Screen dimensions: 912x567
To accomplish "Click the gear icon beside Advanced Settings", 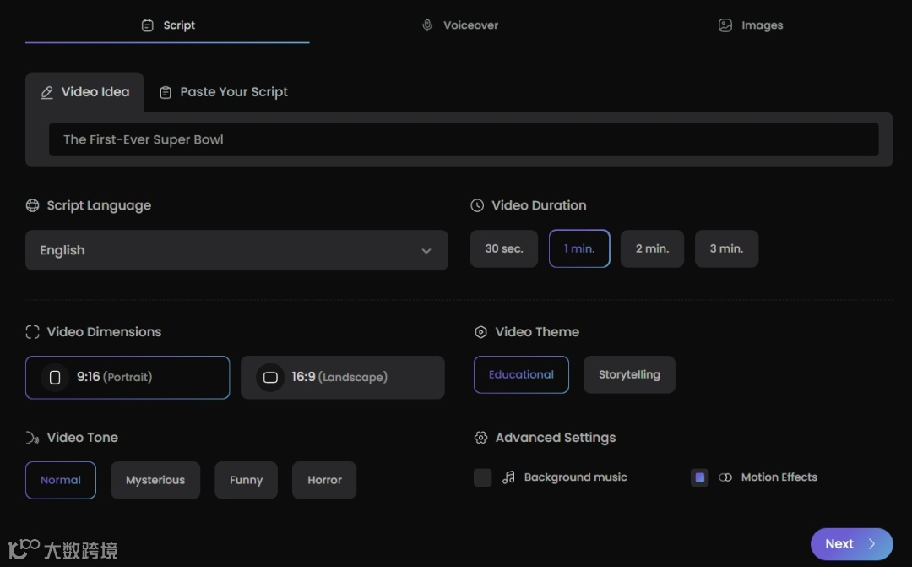I will (480, 438).
